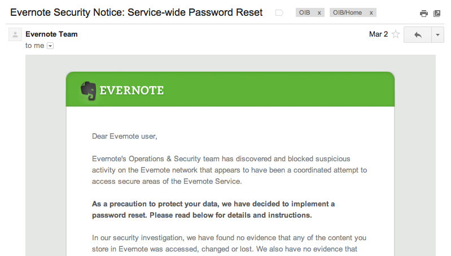The height and width of the screenshot is (256, 451).
Task: Print this email using the printer icon
Action: pos(424,13)
